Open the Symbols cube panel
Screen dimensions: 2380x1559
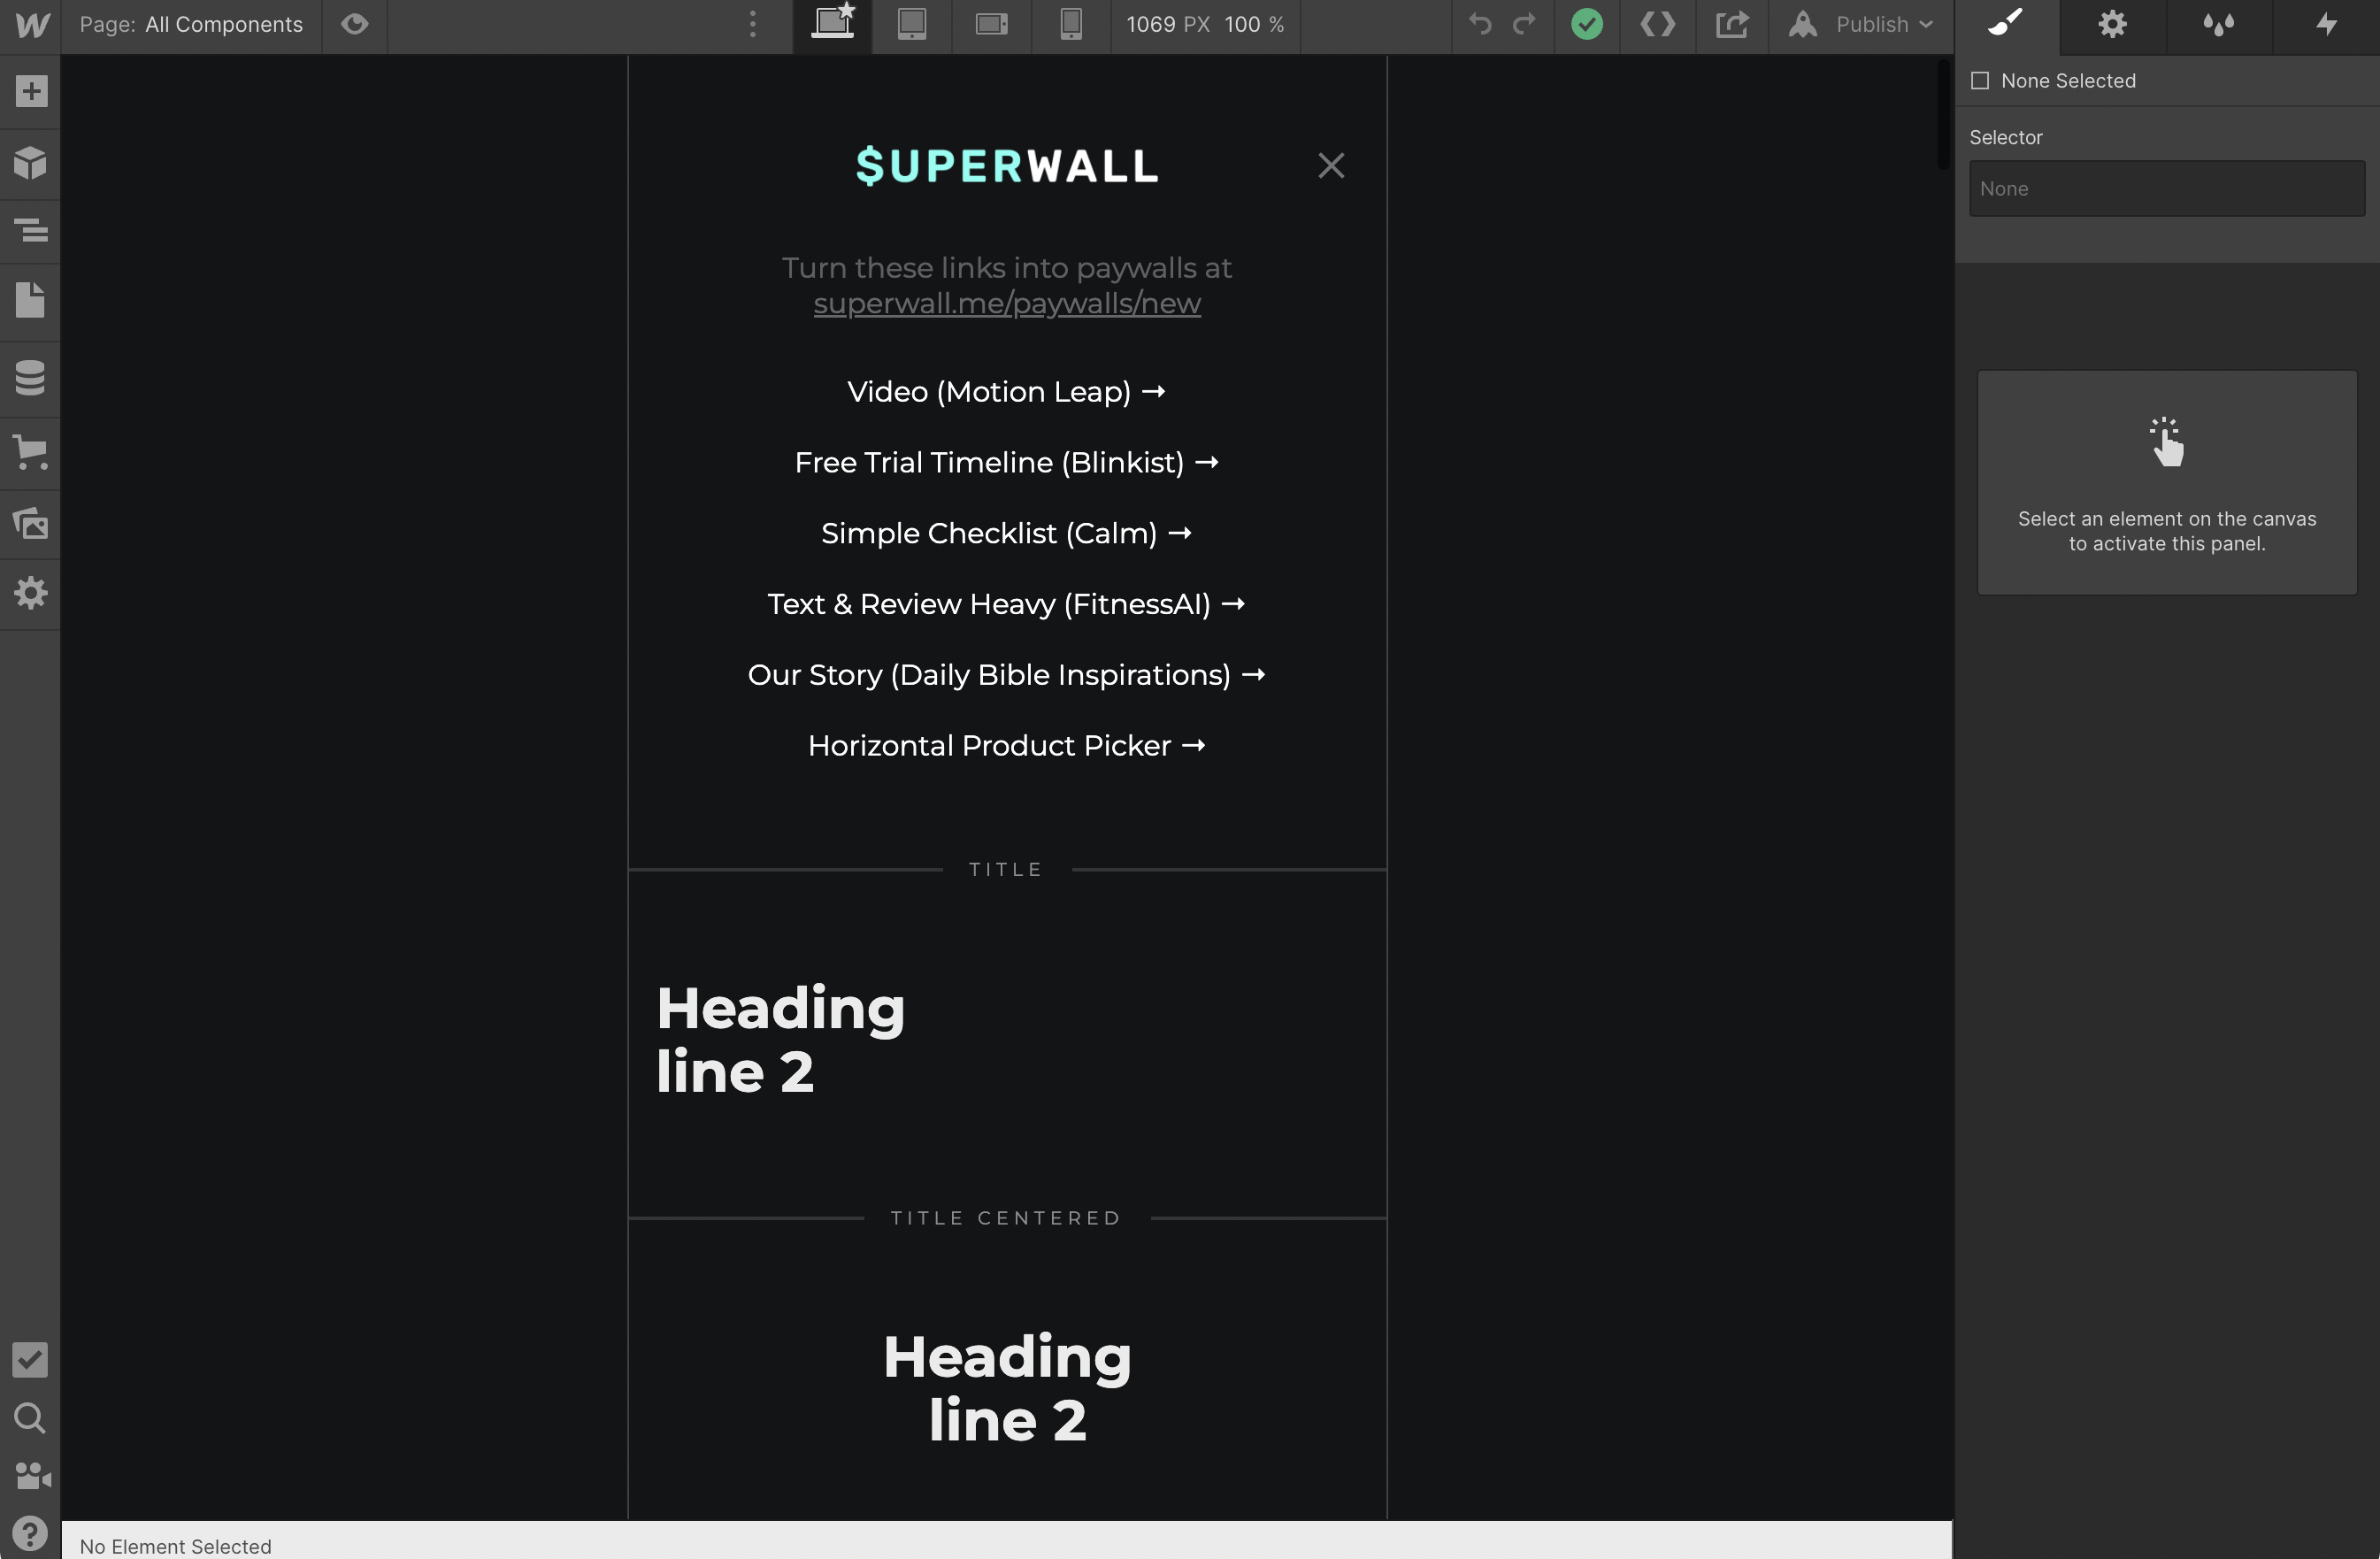tap(30, 162)
